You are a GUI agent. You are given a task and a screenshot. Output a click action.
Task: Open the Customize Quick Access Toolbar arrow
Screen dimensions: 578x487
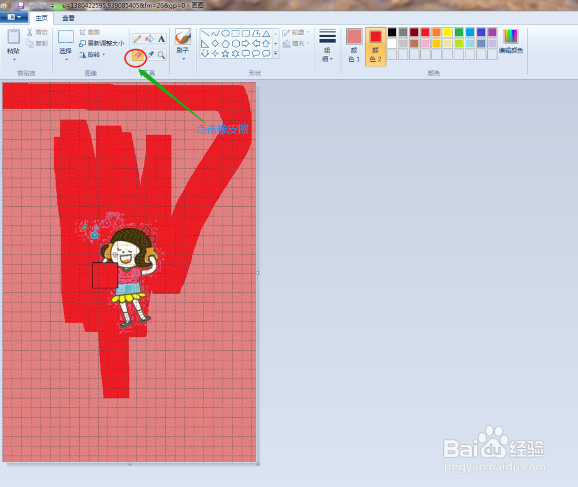pos(53,6)
